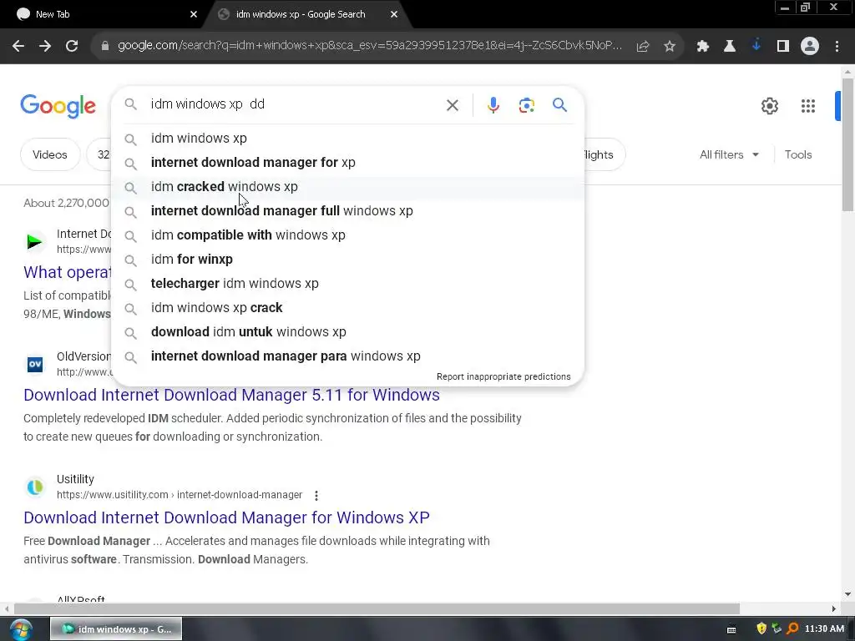This screenshot has height=641, width=855.
Task: Click the horizontal scrollbar thumb
Action: (377, 608)
